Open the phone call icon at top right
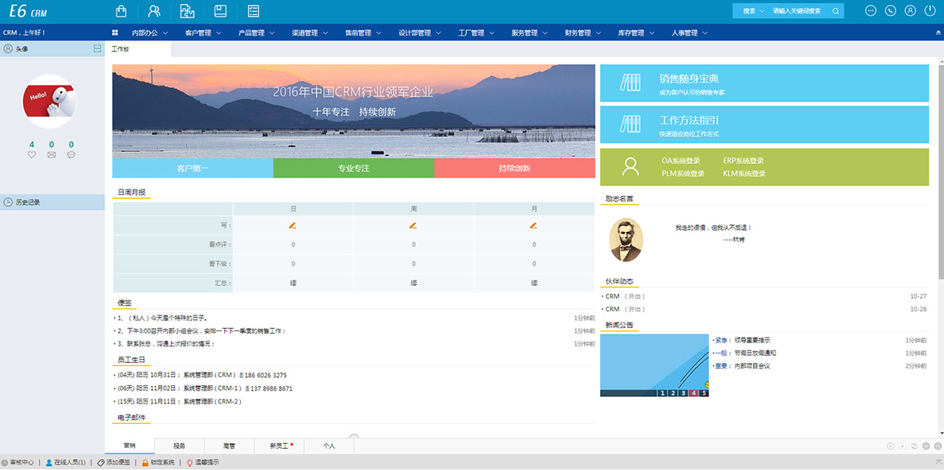Image resolution: width=944 pixels, height=470 pixels. [890, 11]
